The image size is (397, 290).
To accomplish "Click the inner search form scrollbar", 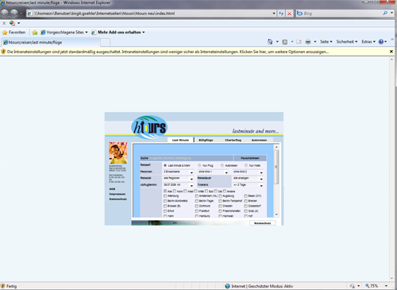I will coord(276,180).
